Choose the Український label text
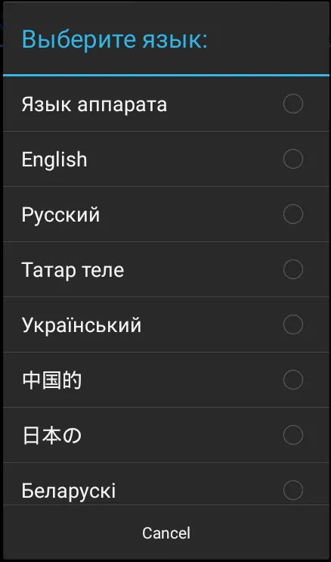This screenshot has height=562, width=331. coord(82,325)
